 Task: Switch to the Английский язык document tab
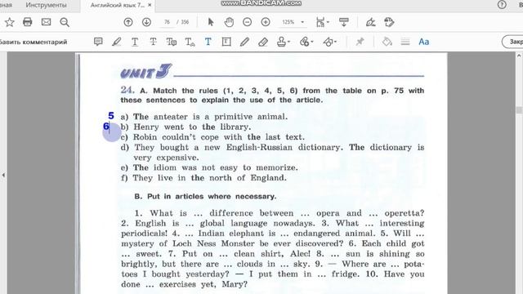coord(118,5)
